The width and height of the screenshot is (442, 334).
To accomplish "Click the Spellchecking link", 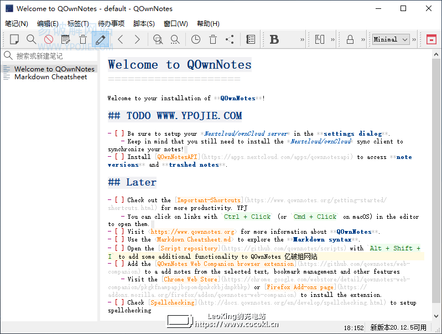I will click(x=173, y=302).
